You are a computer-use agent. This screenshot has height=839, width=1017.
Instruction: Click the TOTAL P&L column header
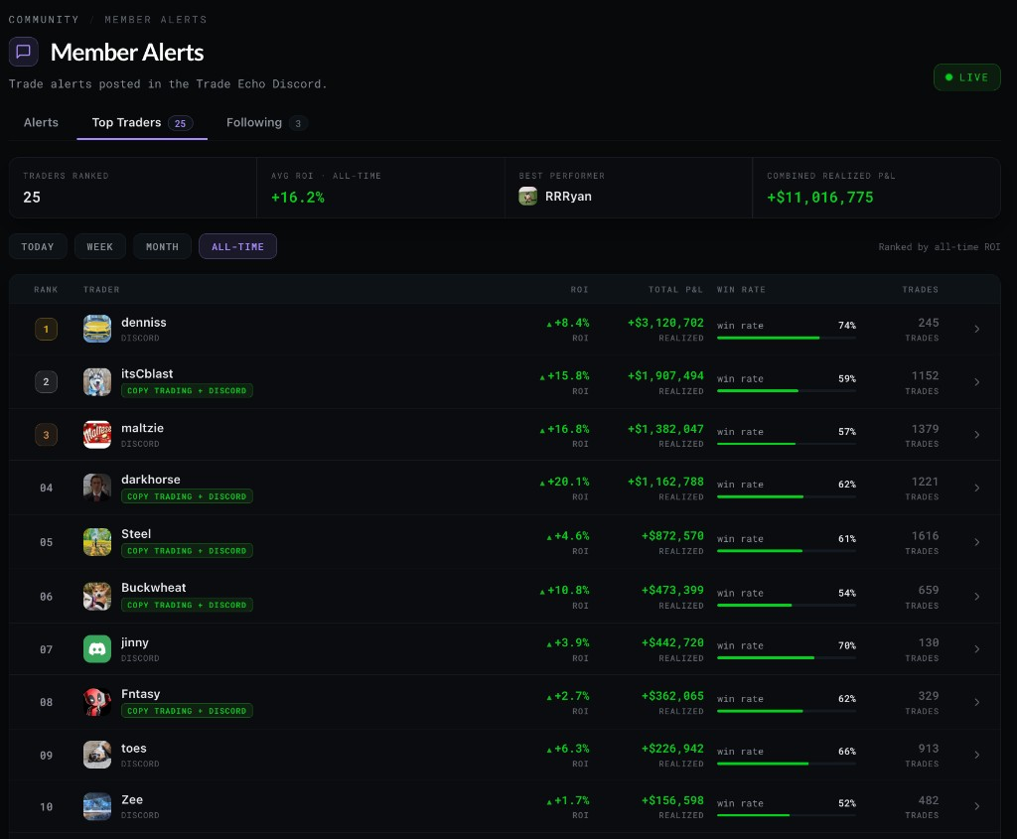pyautogui.click(x=675, y=290)
